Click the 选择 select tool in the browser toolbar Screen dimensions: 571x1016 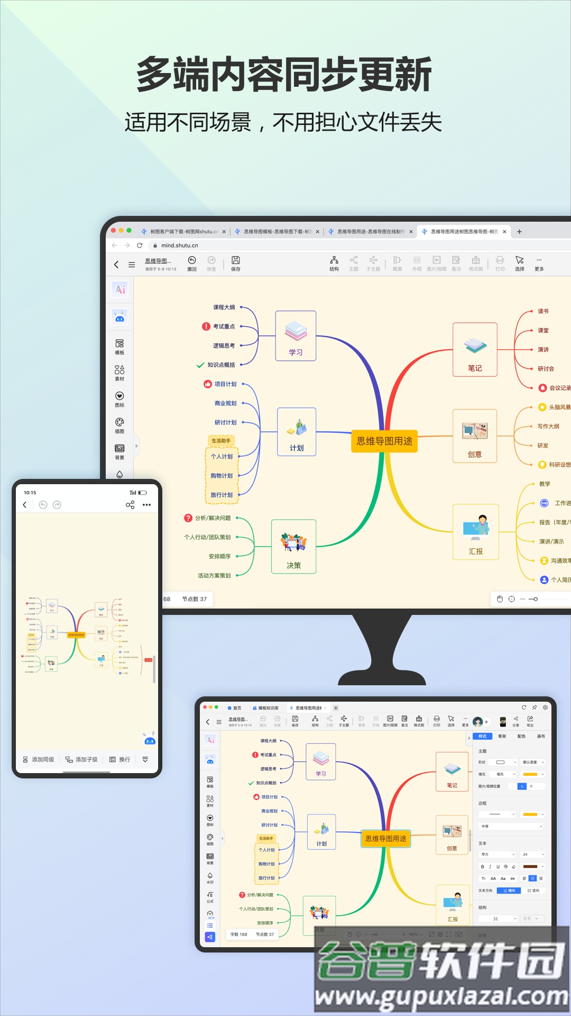(x=520, y=263)
